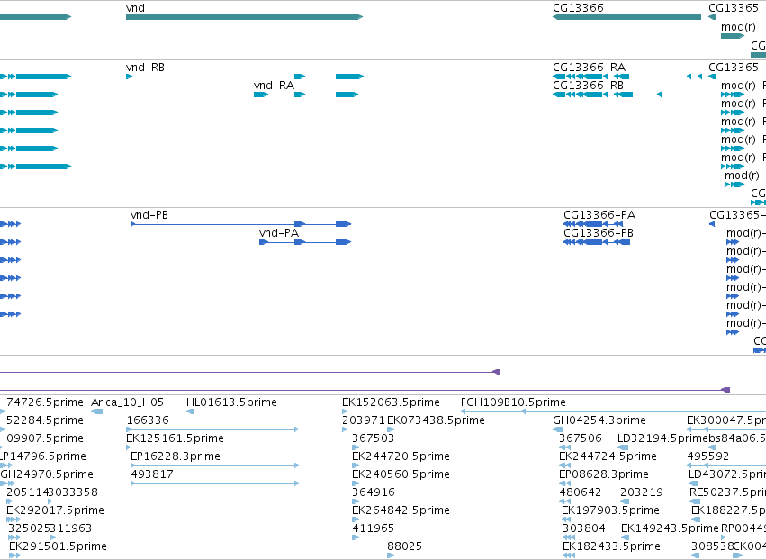Click the EK292017.5prime EST label
Screen dimensions: 766x560
tap(55, 510)
